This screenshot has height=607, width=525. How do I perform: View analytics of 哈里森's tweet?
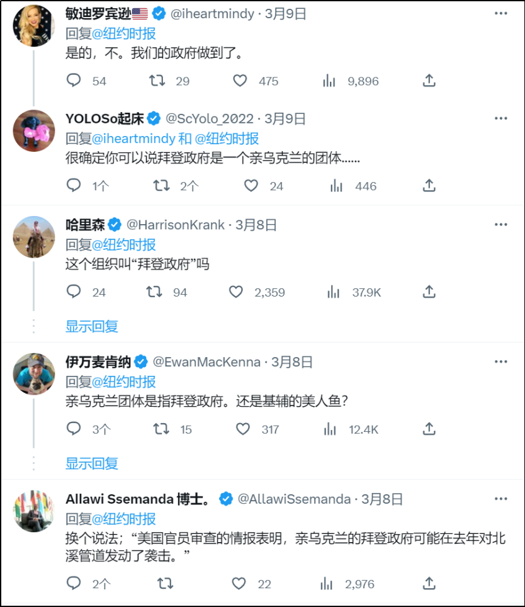(x=334, y=292)
